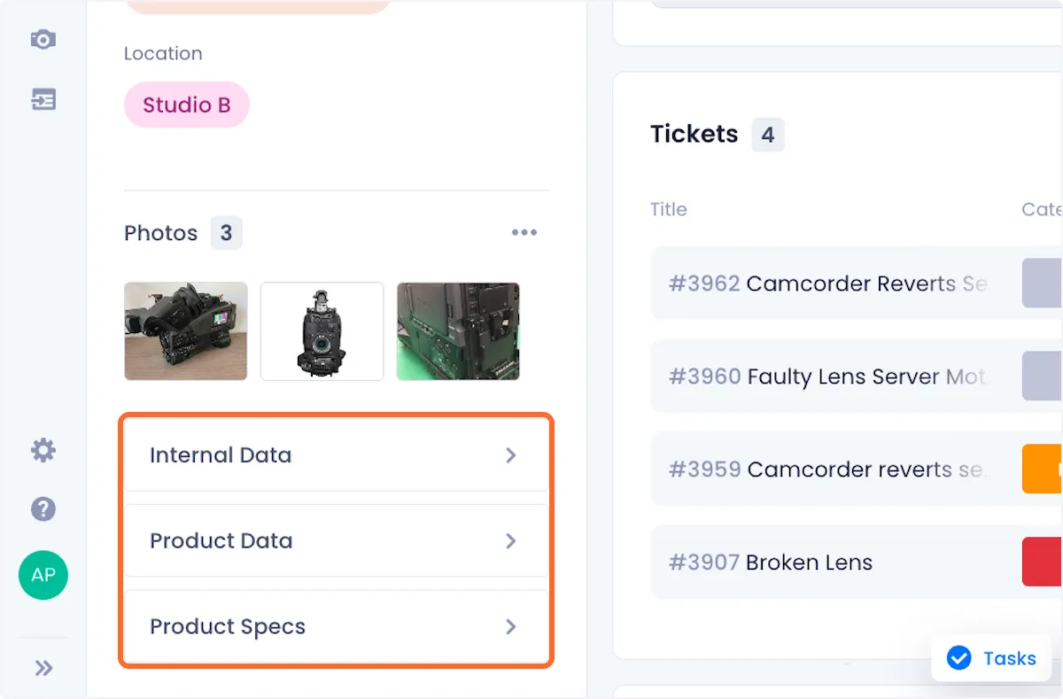Click the Location label

163,53
